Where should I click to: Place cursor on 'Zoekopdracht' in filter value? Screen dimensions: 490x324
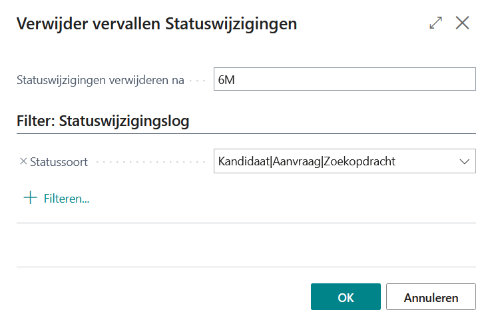[x=359, y=161]
